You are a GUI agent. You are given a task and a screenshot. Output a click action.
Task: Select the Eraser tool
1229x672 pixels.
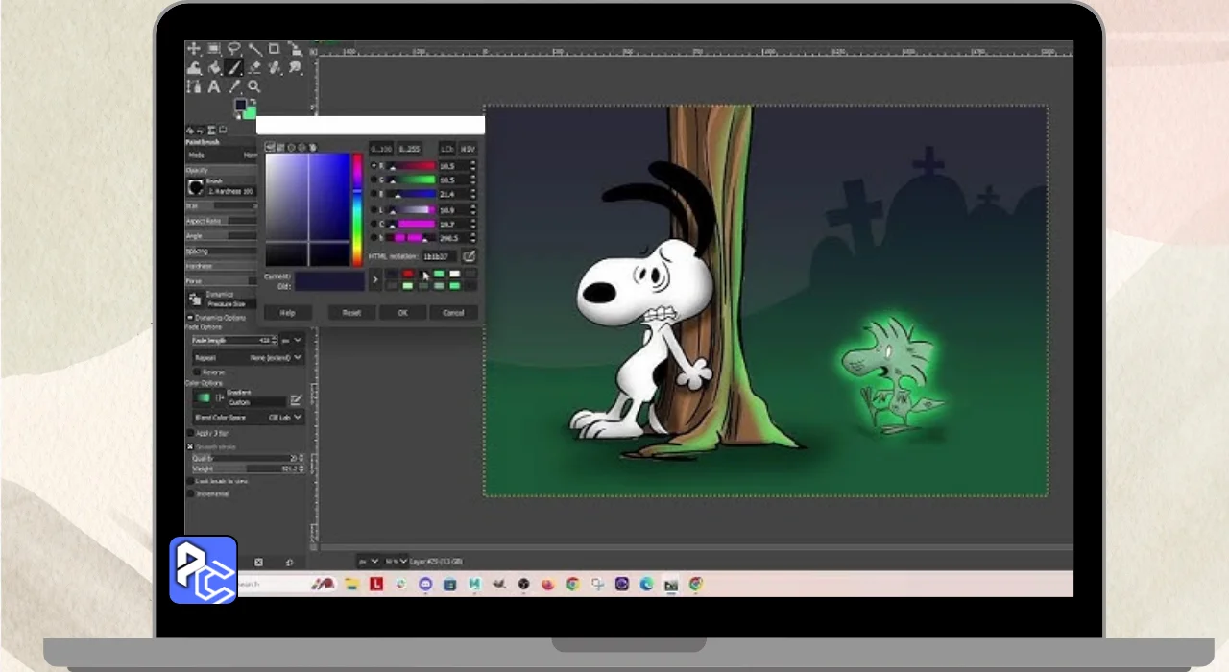tap(253, 68)
